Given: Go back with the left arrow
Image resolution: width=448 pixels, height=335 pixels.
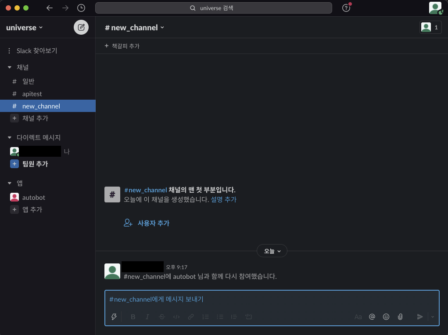Looking at the screenshot, I should (50, 8).
